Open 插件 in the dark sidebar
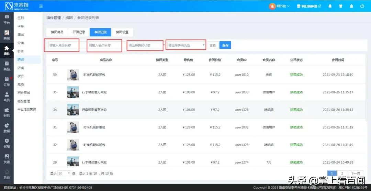 [7, 50]
